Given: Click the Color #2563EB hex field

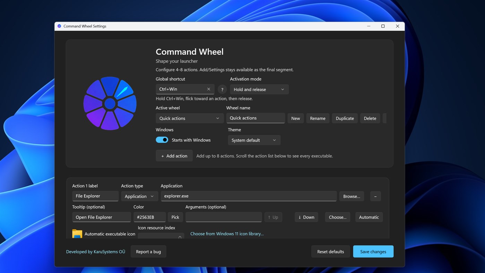Looking at the screenshot, I should click(x=149, y=217).
